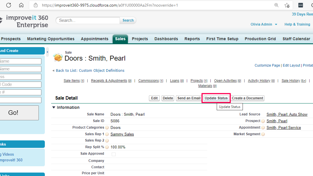Open the Marketing Opportunities tab
This screenshot has height=176, width=313.
tap(51, 39)
